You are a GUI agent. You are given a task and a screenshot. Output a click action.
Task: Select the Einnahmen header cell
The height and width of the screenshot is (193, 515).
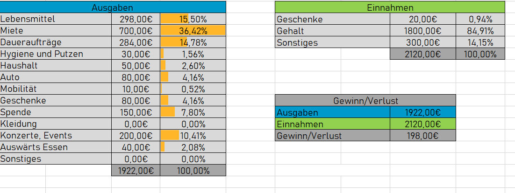click(390, 7)
